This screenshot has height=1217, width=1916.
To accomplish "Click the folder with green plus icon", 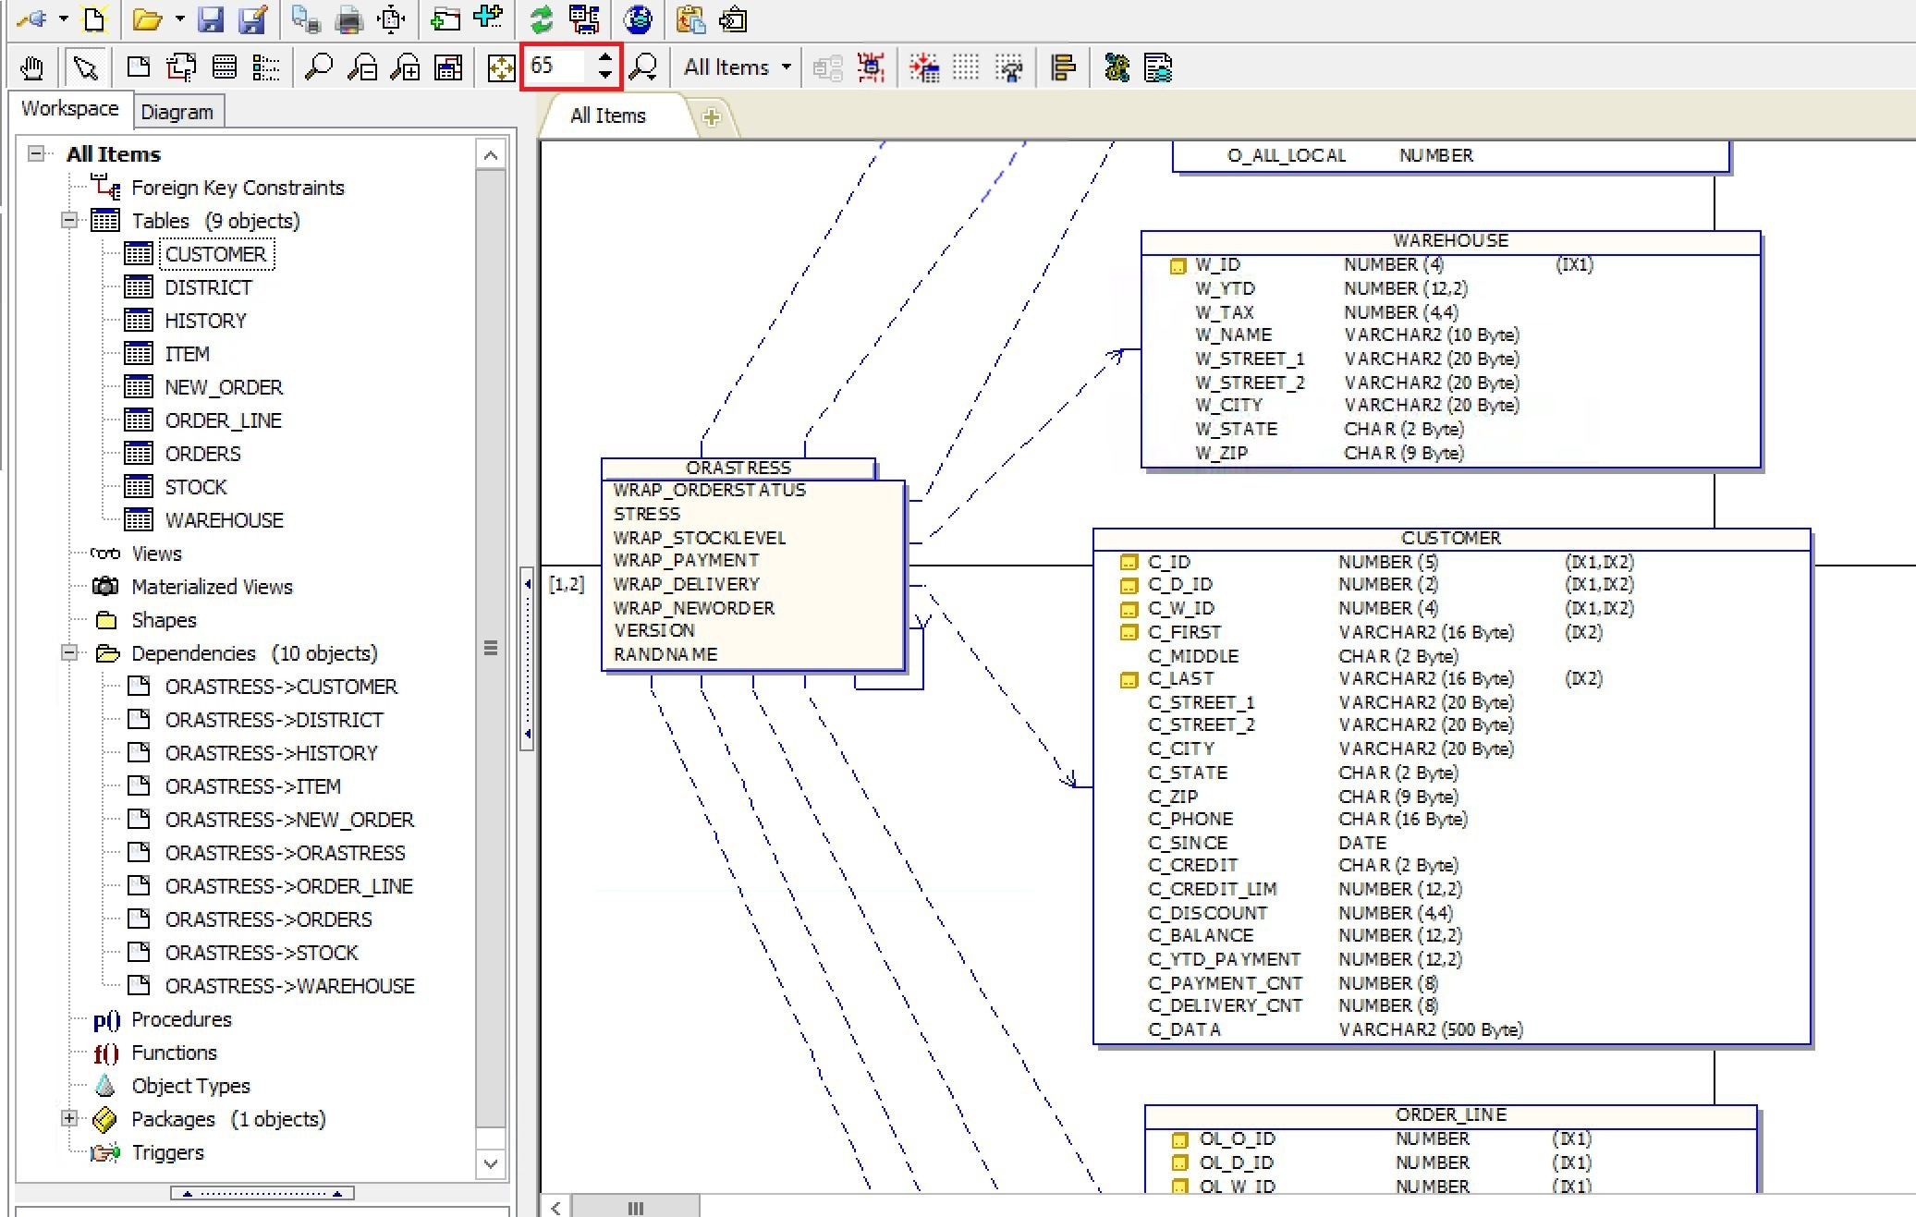I will click(x=446, y=18).
